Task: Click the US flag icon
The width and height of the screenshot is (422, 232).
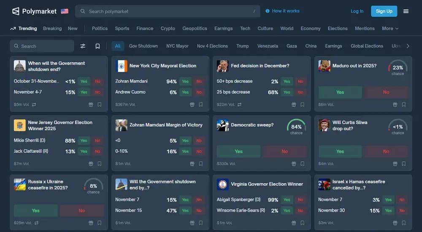Action: pos(65,11)
